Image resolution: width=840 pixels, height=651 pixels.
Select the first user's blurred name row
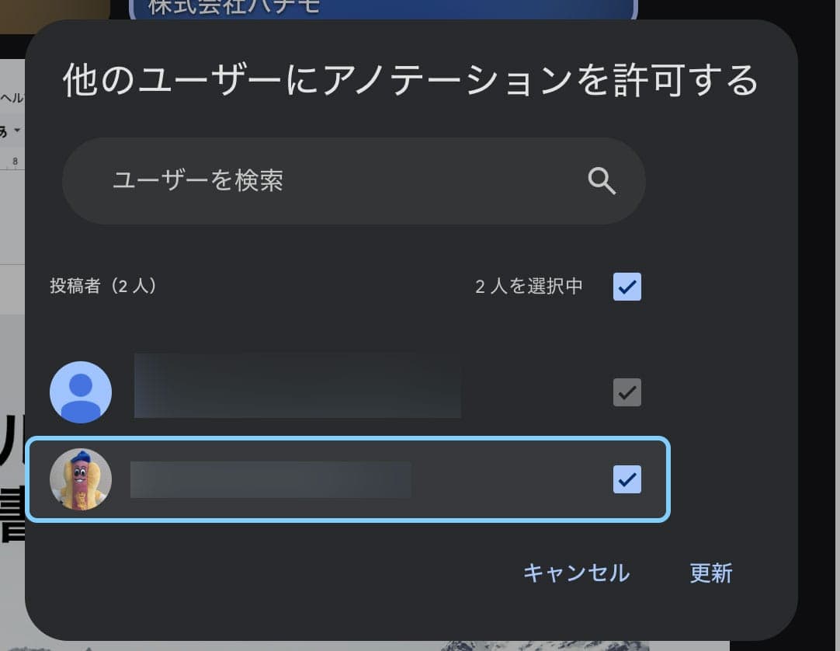coord(297,386)
